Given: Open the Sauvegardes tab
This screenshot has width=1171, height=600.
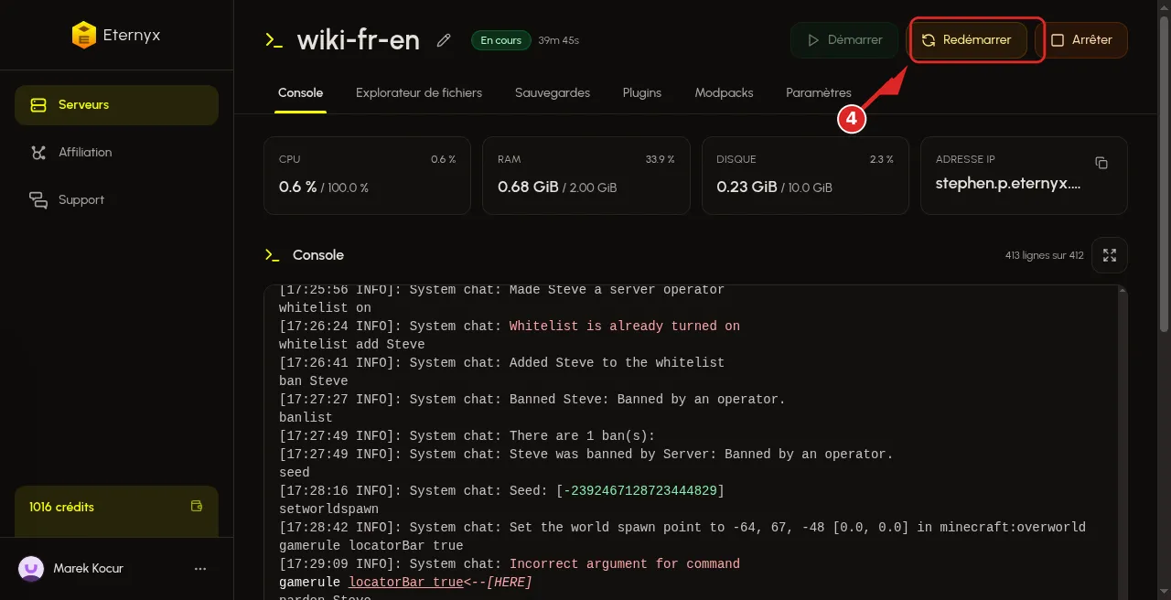Looking at the screenshot, I should pyautogui.click(x=553, y=93).
